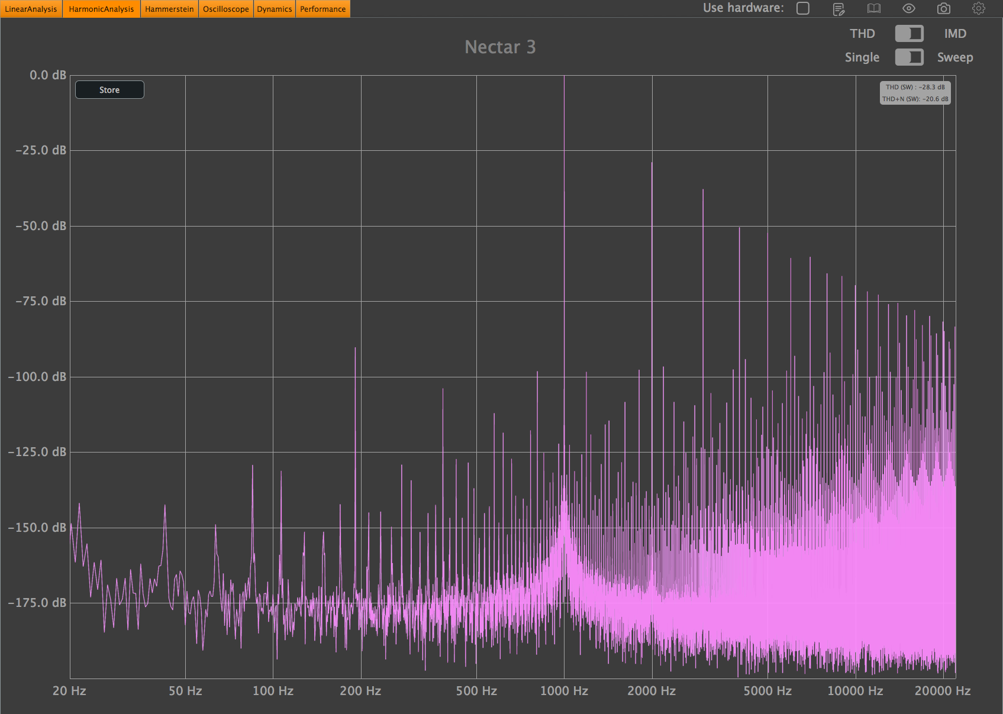Click the 500 Hz axis label

476,691
